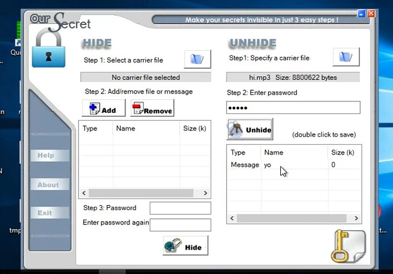Click the Name column header in Unhide list
Screen dimensions: 393x274
(274, 153)
